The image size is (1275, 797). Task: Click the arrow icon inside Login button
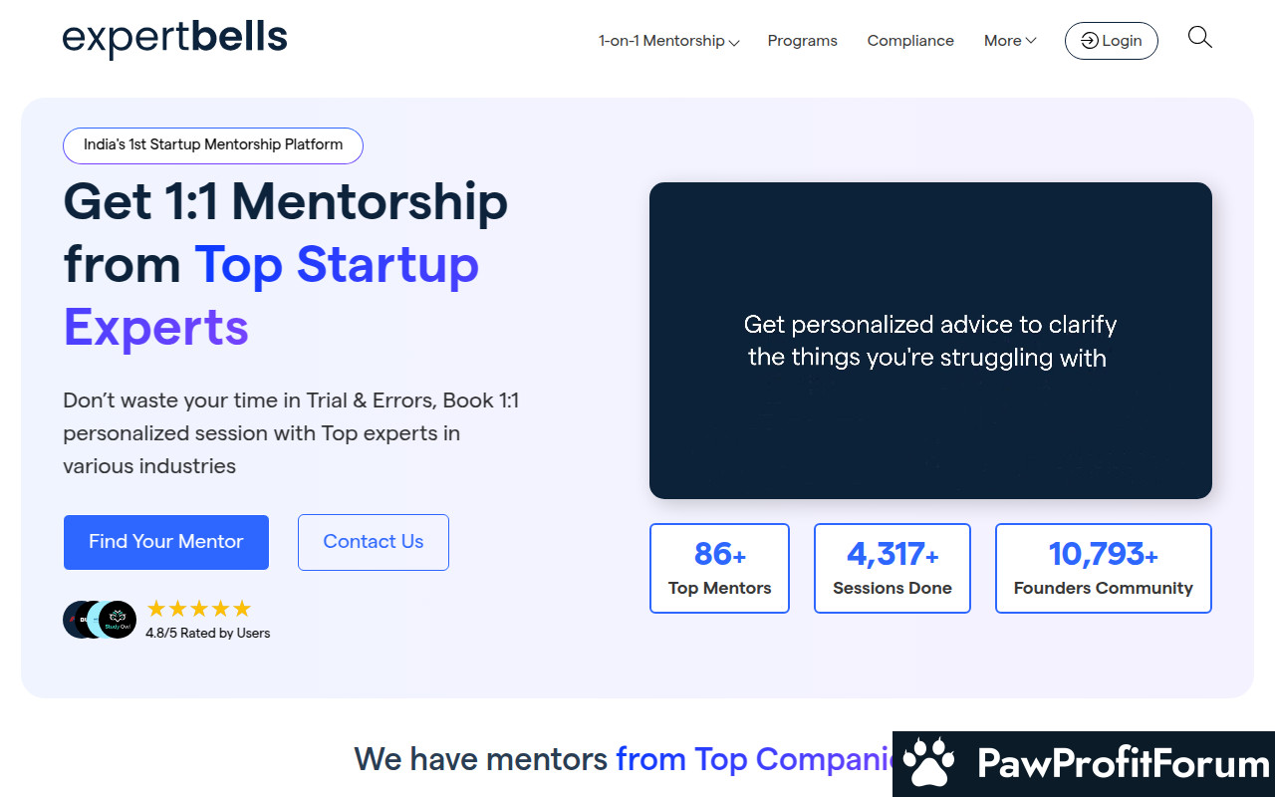(1090, 41)
